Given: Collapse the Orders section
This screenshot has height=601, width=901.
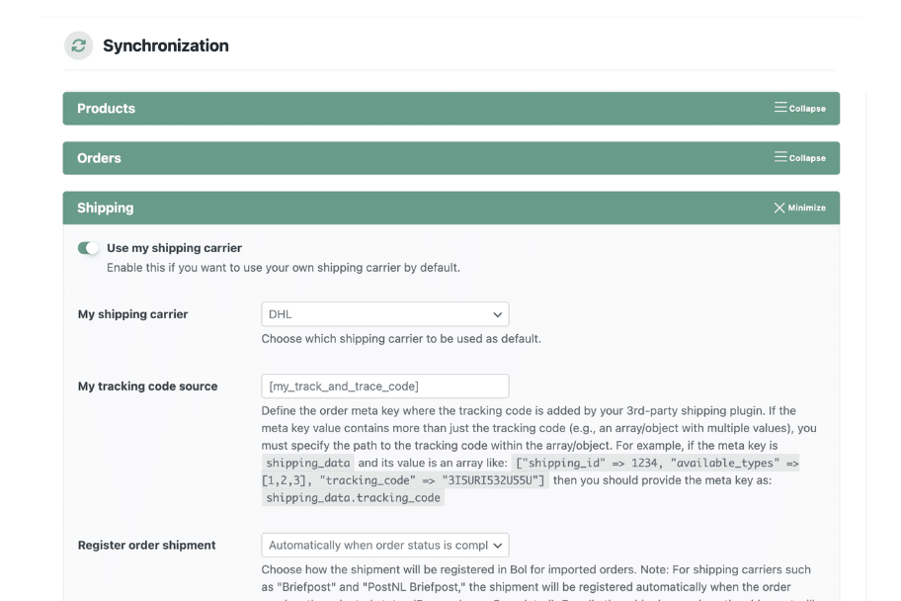Looking at the screenshot, I should coord(807,158).
